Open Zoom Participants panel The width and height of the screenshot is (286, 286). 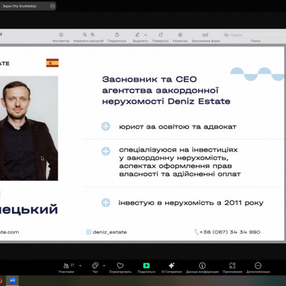pyautogui.click(x=66, y=268)
